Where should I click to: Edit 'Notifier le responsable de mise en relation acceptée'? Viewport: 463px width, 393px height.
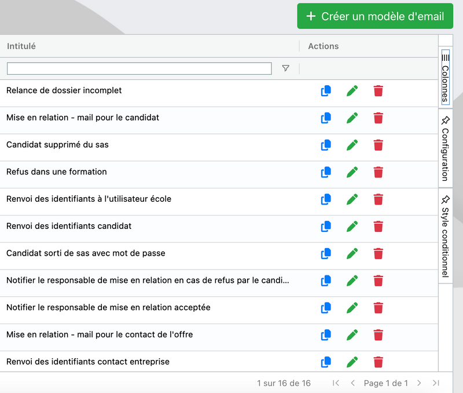pyautogui.click(x=352, y=308)
